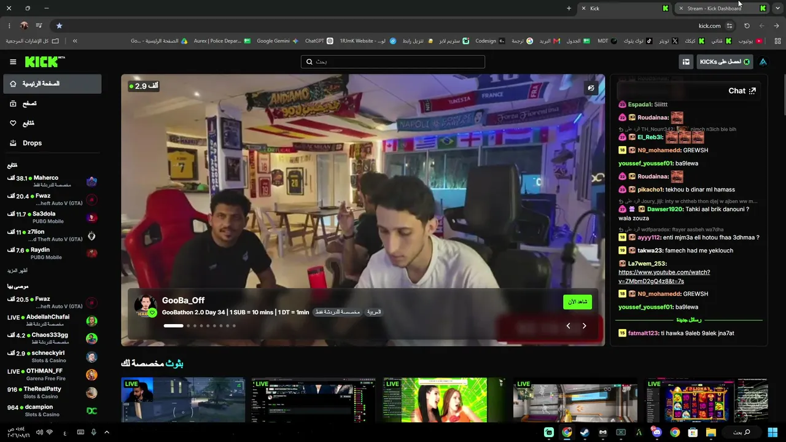Open the Windows Start menu

tap(772, 433)
